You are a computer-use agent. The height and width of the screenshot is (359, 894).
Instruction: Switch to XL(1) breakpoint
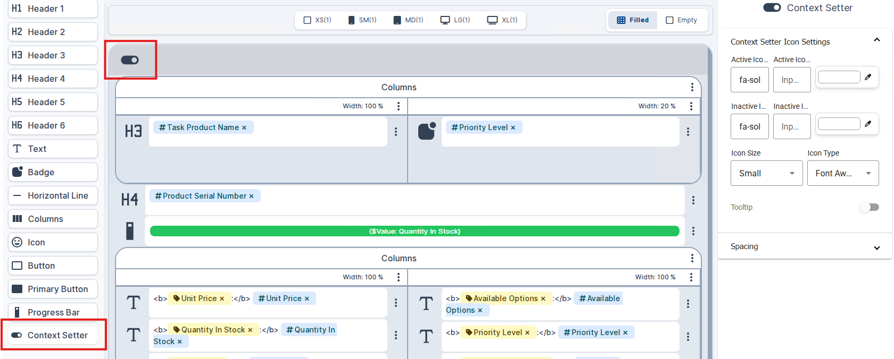[x=502, y=20]
